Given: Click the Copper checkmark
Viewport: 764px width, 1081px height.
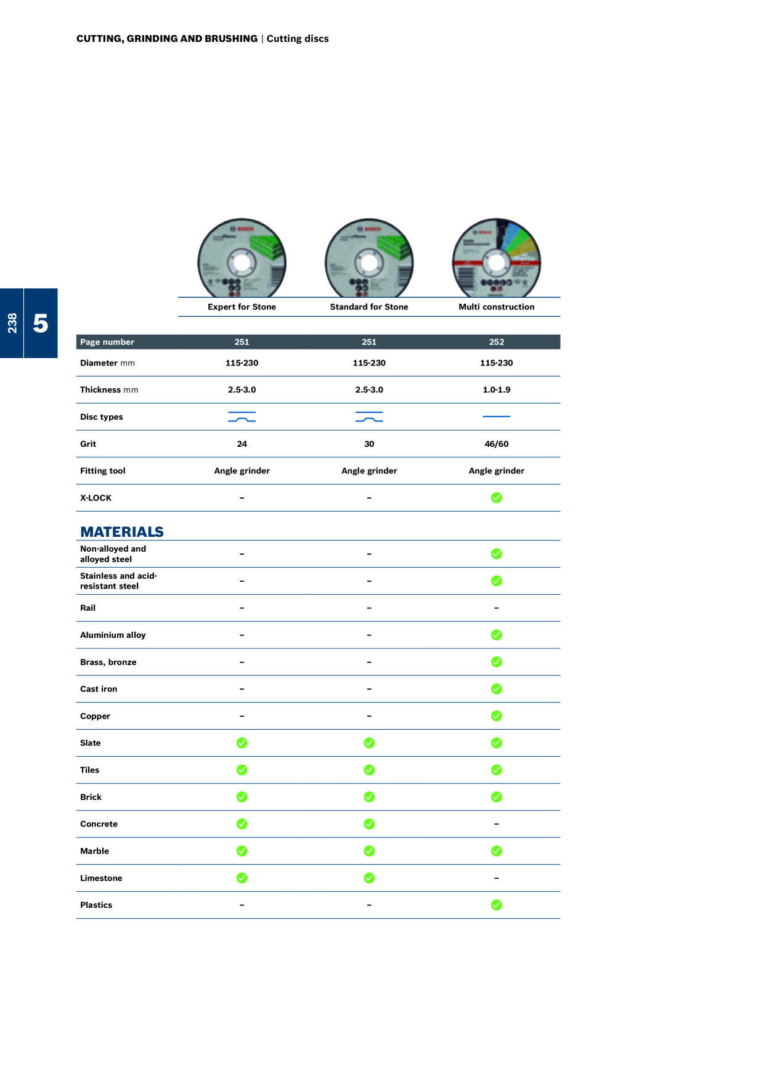Looking at the screenshot, I should coord(497,716).
